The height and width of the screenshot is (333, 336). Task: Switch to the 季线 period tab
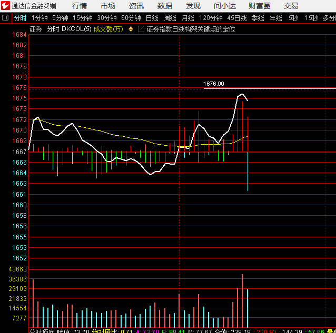tap(258, 18)
